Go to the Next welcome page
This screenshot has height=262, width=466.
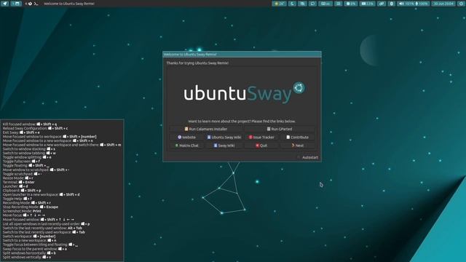pos(297,146)
